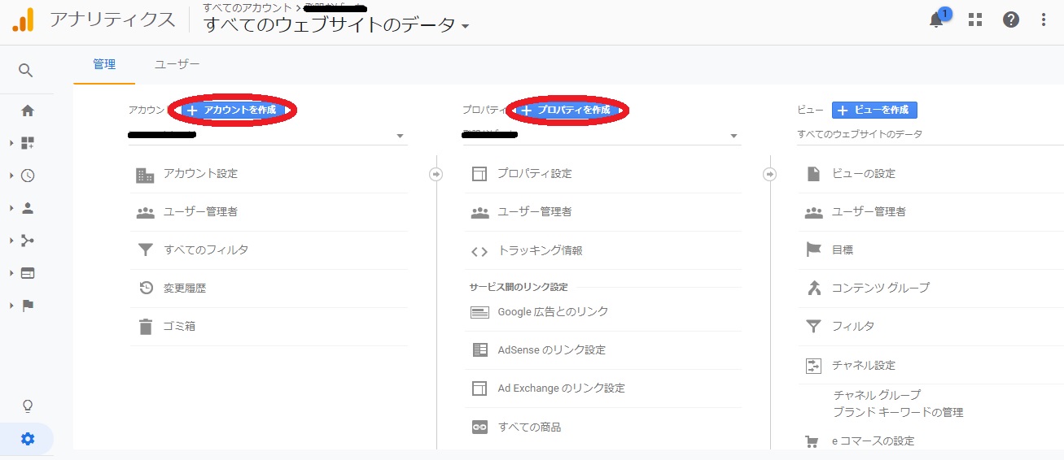The width and height of the screenshot is (1064, 460).
Task: Click the notifications bell icon
Action: 936,21
